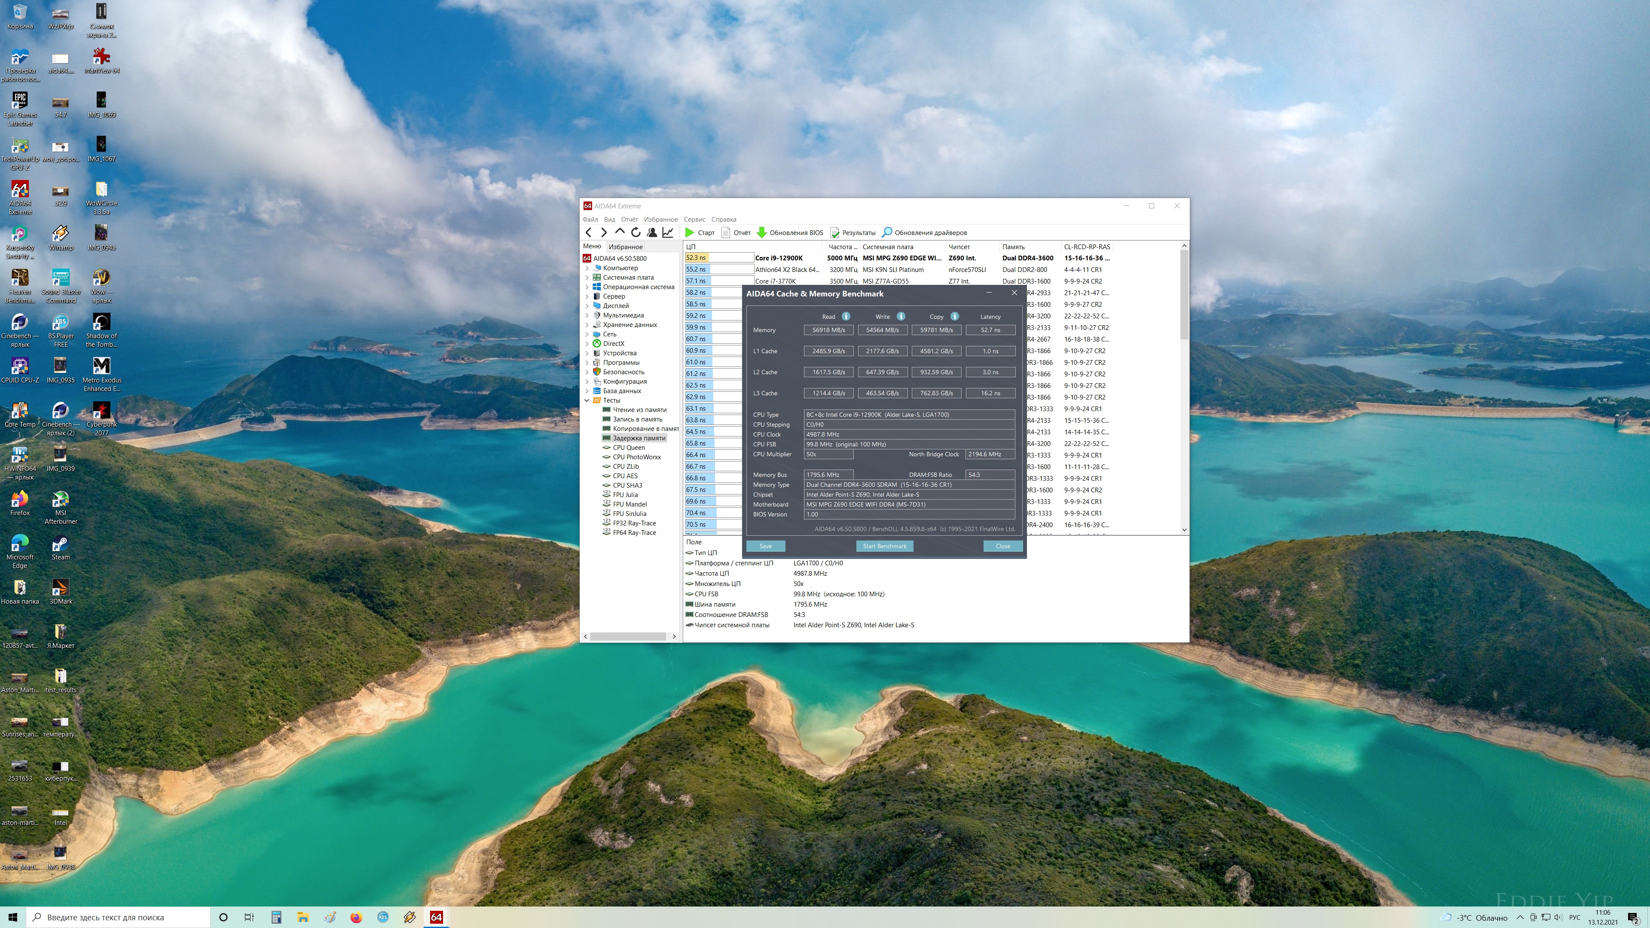Show info for the Write column
This screenshot has width=1650, height=928.
click(901, 316)
